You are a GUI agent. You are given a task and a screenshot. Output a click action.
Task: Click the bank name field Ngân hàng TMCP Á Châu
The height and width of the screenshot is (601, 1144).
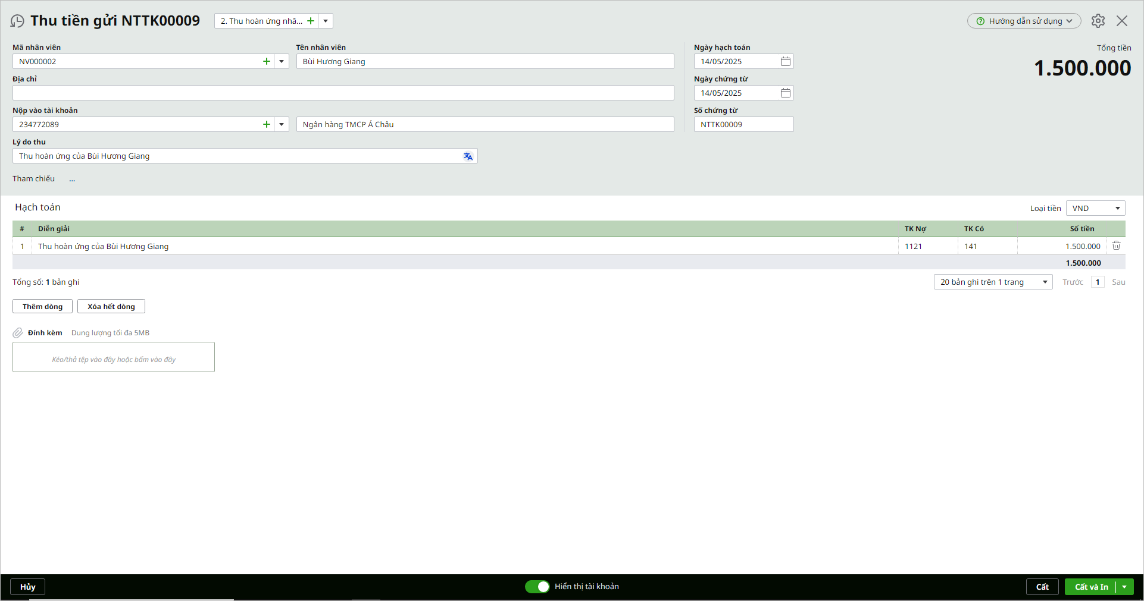click(485, 124)
